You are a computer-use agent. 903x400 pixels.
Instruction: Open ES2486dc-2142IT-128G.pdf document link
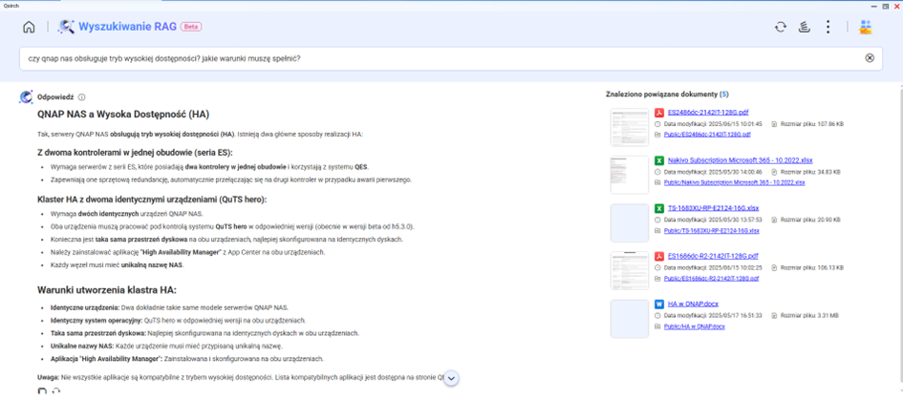(708, 113)
